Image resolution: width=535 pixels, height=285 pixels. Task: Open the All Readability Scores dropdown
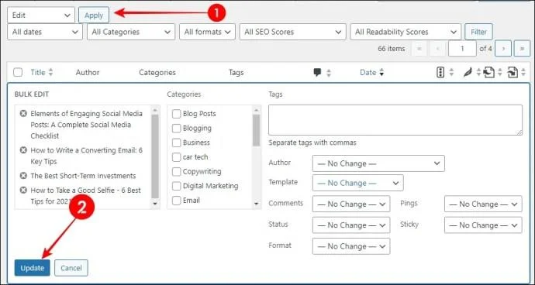(x=406, y=32)
